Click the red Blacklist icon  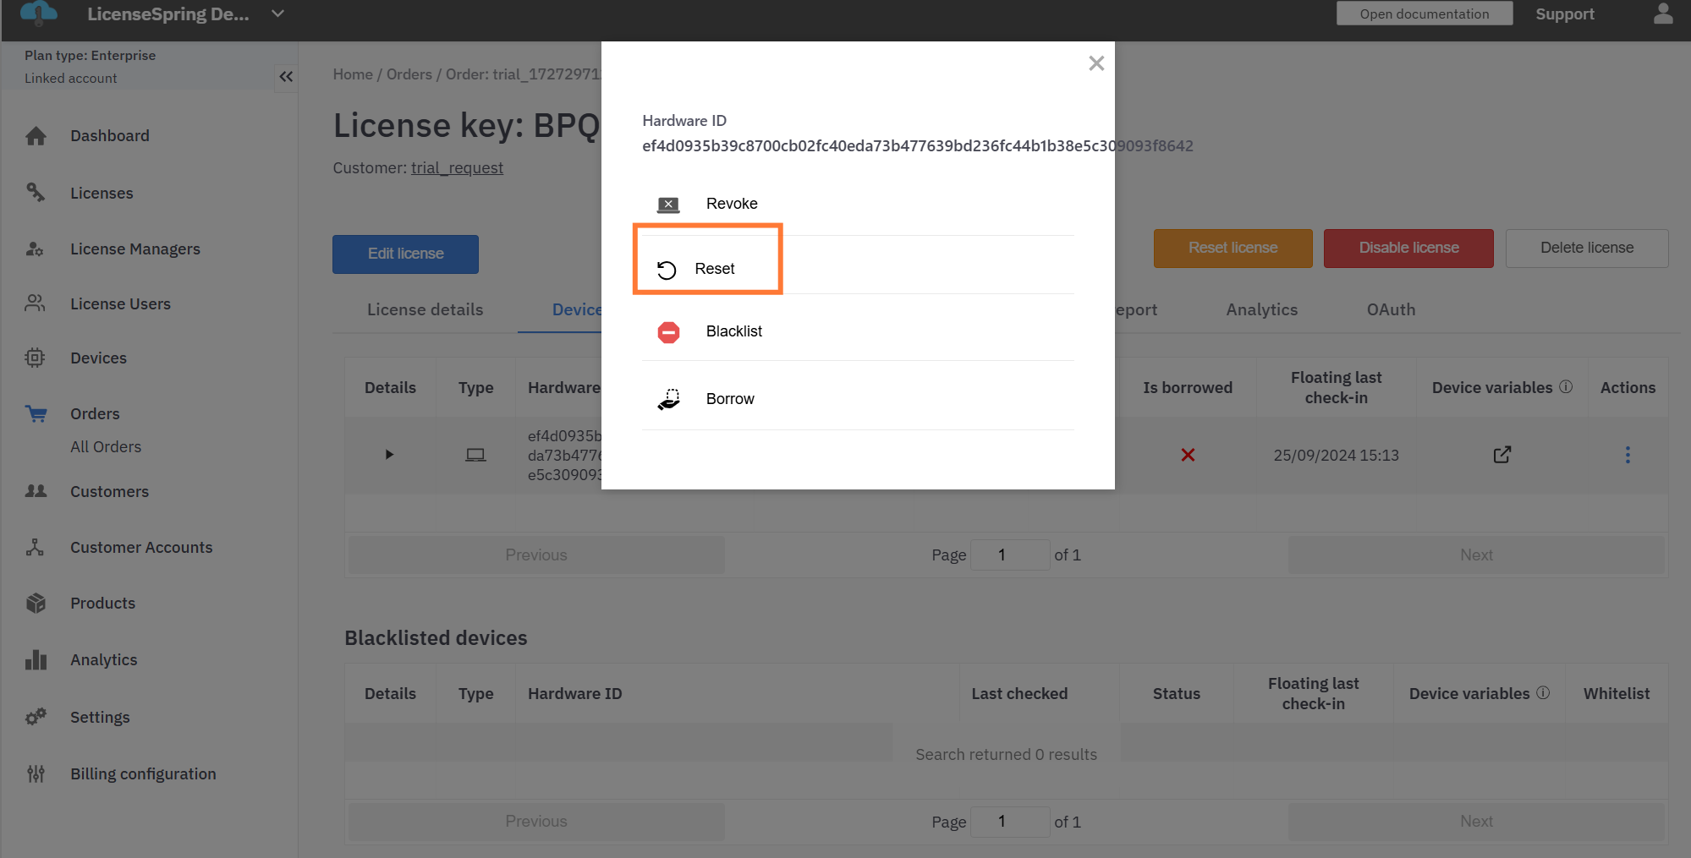tap(668, 332)
